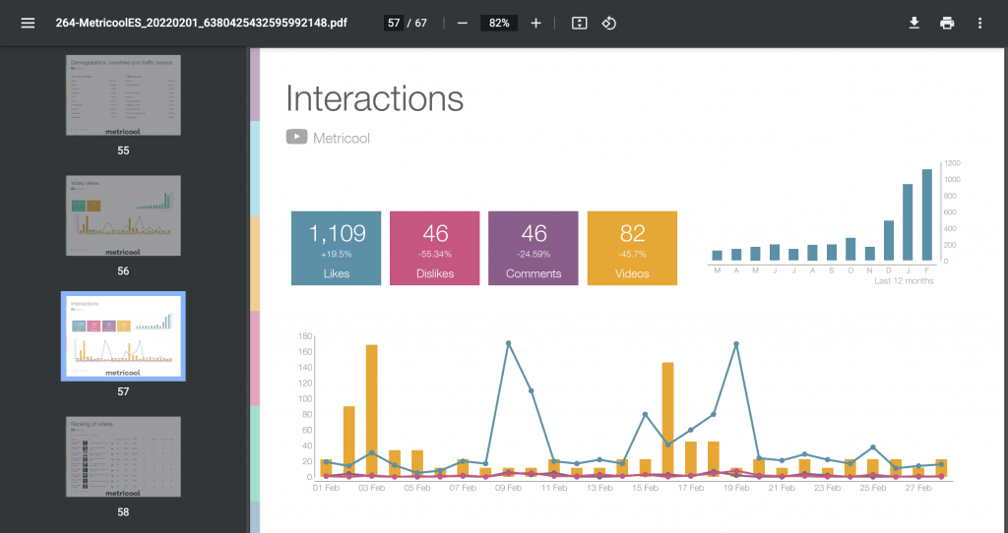Click the fit to page icon
Image resolution: width=1008 pixels, height=533 pixels.
(x=579, y=24)
